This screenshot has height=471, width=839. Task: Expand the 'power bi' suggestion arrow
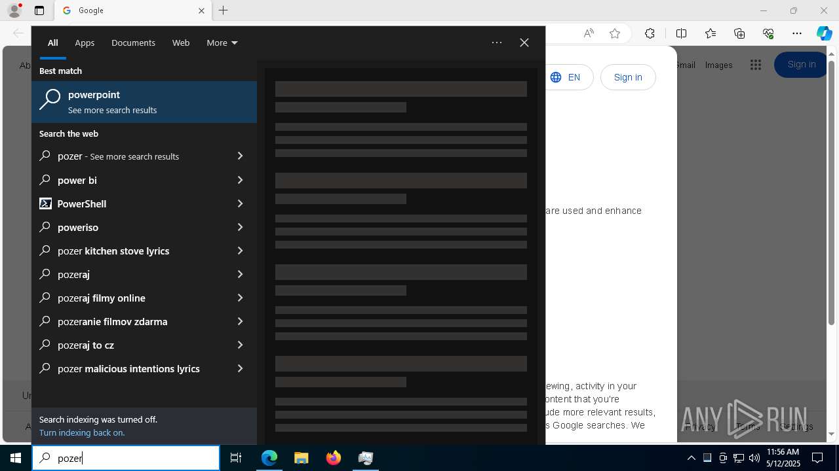[240, 180]
